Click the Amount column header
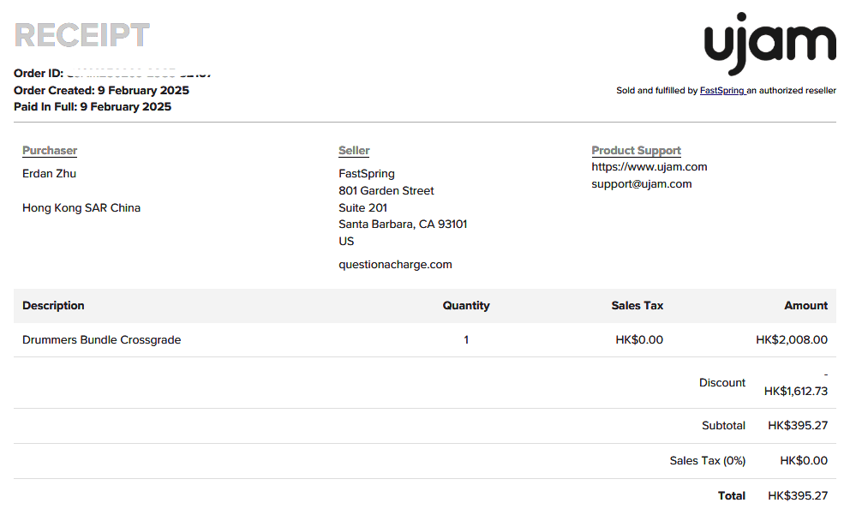 pos(805,306)
